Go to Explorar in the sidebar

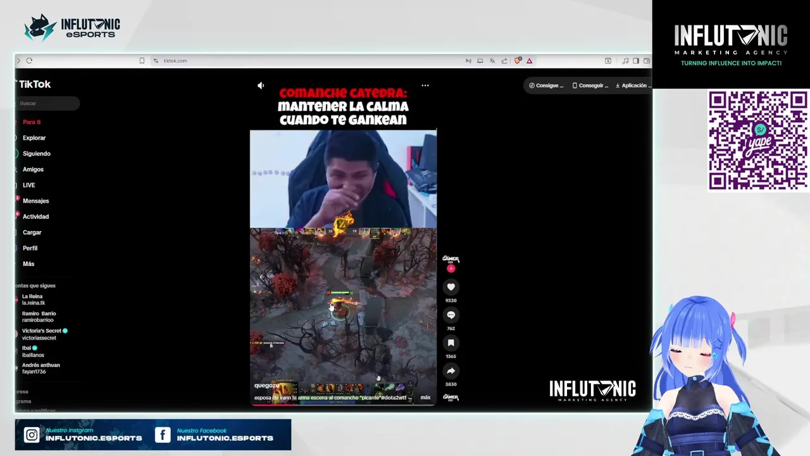pyautogui.click(x=34, y=137)
